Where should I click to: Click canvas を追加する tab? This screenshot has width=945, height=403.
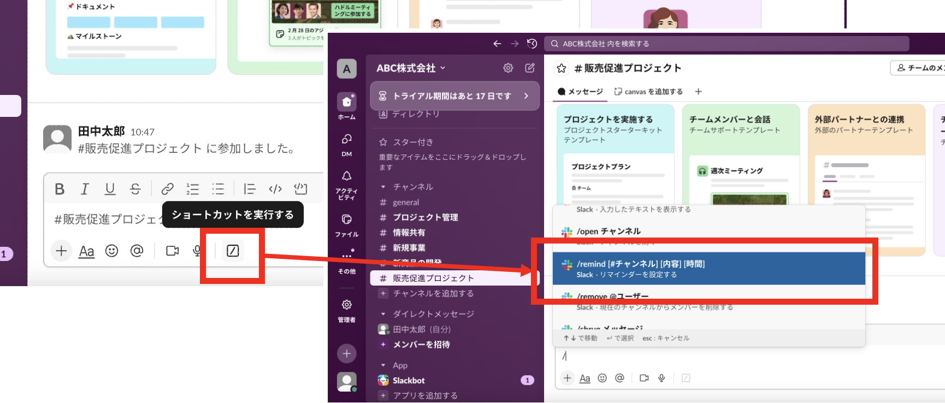pos(648,92)
